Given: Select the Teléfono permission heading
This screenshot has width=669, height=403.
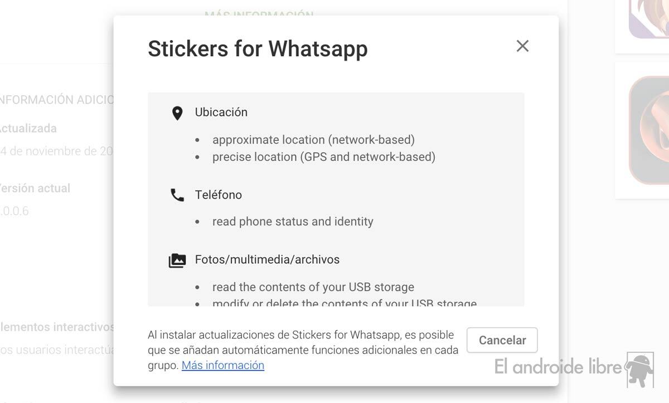Looking at the screenshot, I should point(219,195).
